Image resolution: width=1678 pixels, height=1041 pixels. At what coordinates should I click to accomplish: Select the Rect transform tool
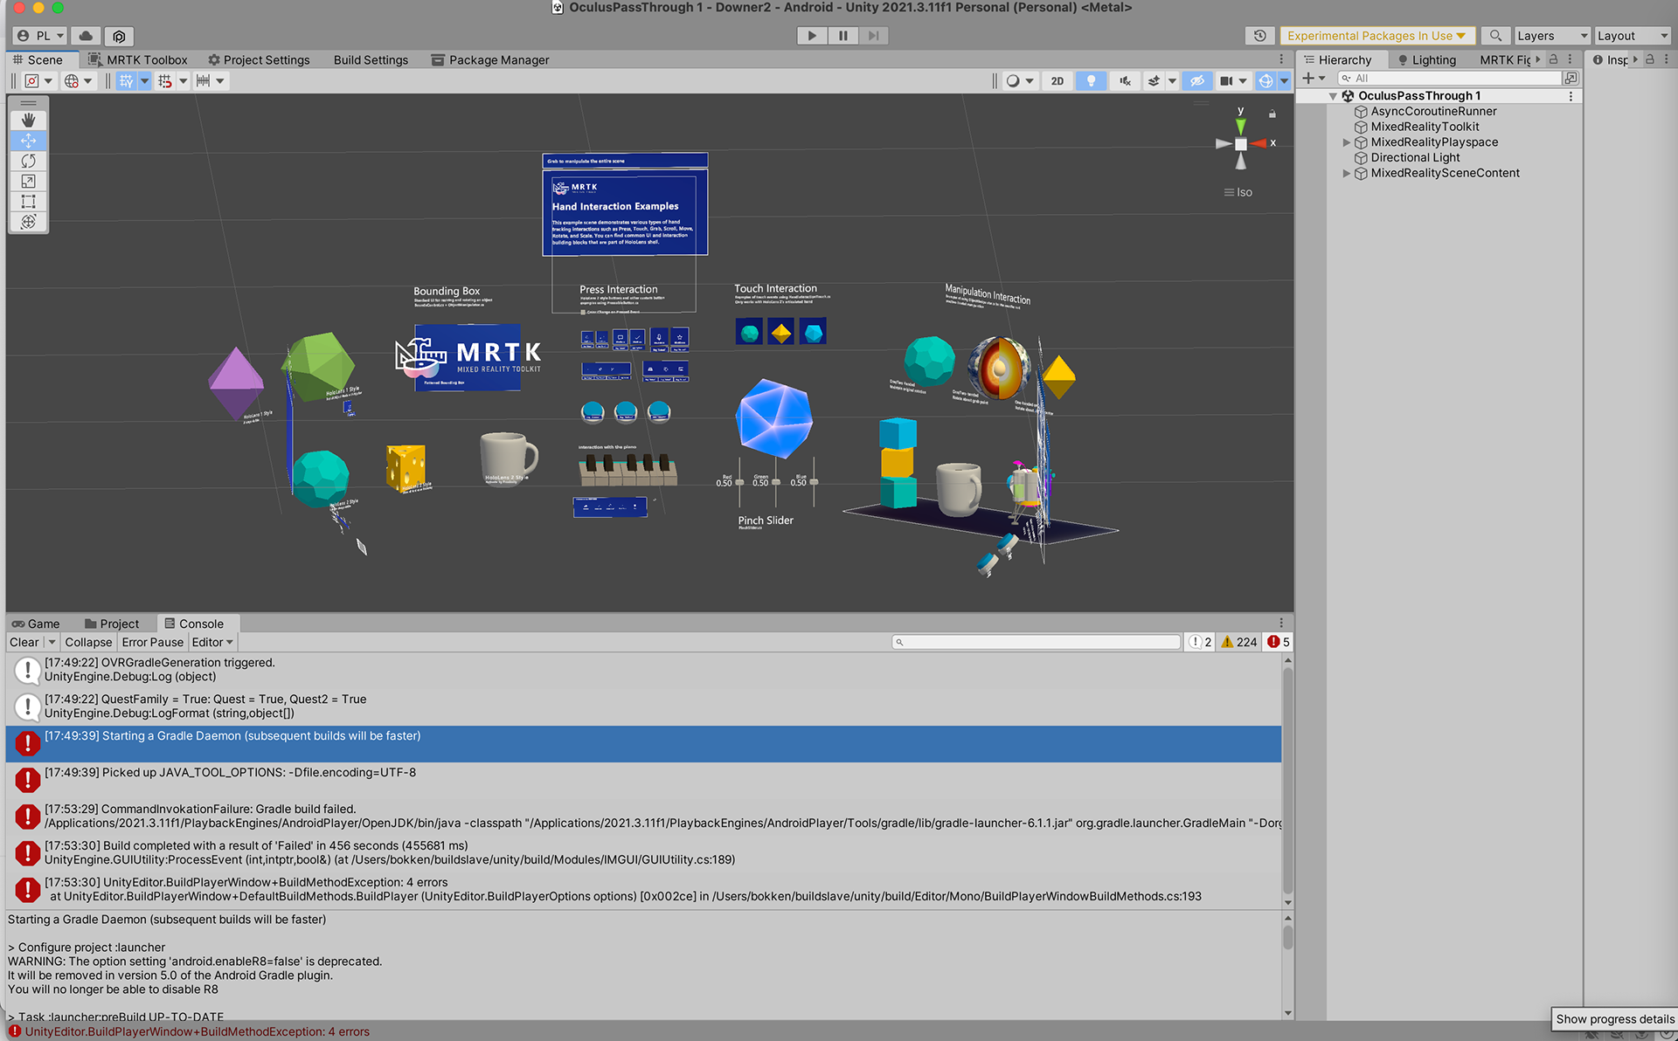coord(28,202)
